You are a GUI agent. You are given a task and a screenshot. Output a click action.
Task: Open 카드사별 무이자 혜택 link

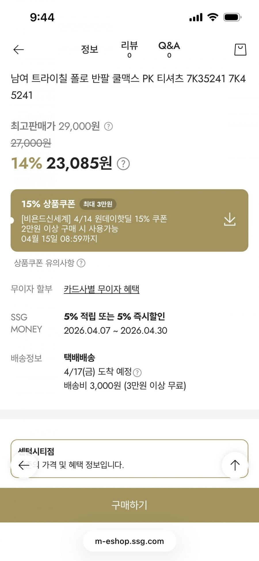[x=101, y=289]
